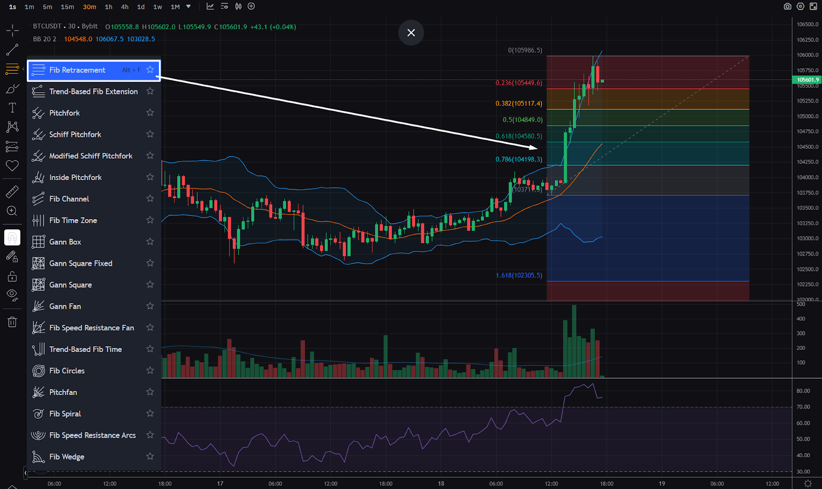Take a chart snapshot with camera icon
822x489 pixels.
pyautogui.click(x=787, y=7)
